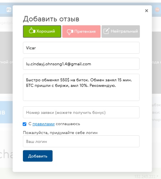The image size is (161, 179).
Task: Click the Добавить отзыв heading
Action: [x=51, y=19]
